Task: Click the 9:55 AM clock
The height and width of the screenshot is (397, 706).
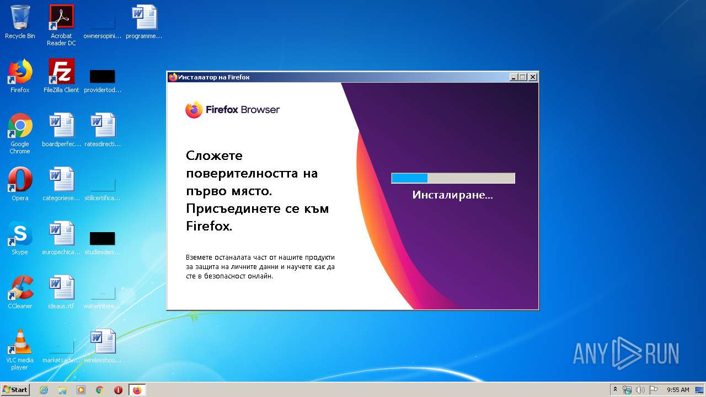Action: pyautogui.click(x=678, y=390)
